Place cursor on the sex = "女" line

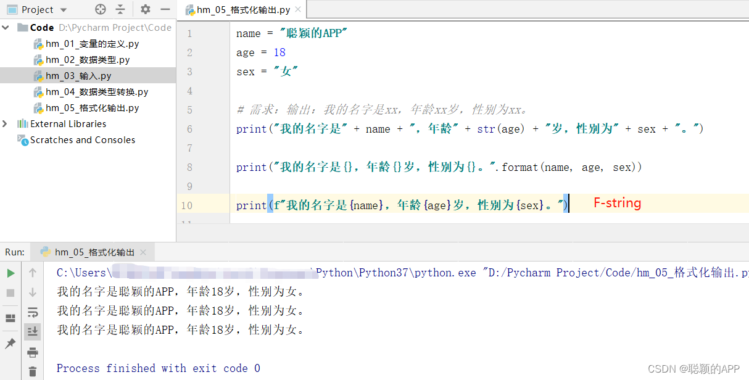pos(267,72)
